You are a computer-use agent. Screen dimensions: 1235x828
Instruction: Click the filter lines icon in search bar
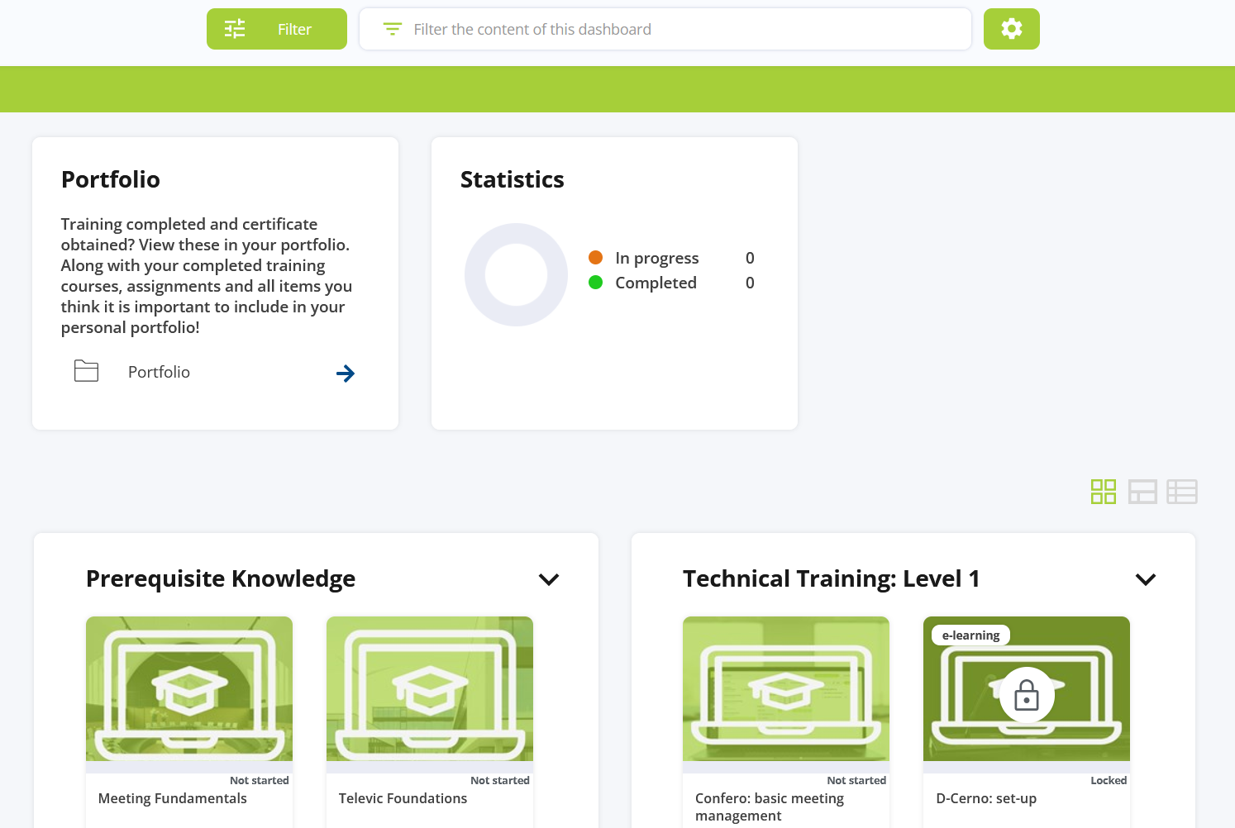pyautogui.click(x=392, y=30)
